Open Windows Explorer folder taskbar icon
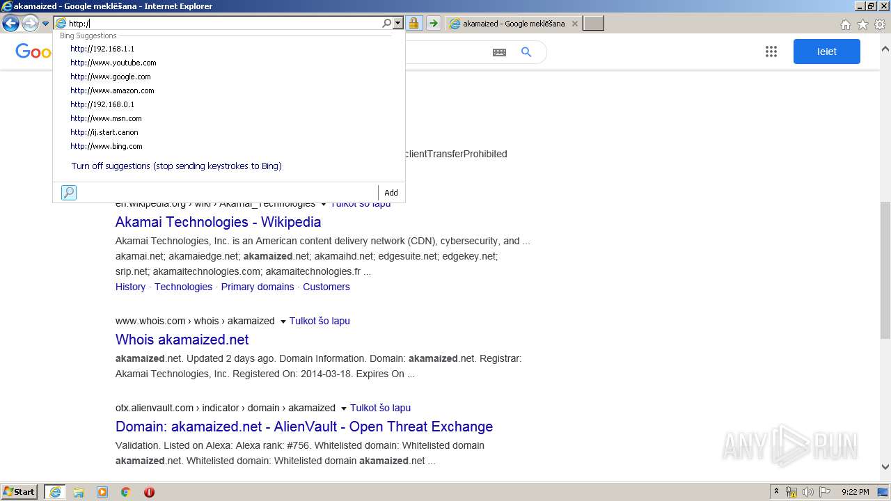Viewport: 891px width, 501px height. [79, 492]
